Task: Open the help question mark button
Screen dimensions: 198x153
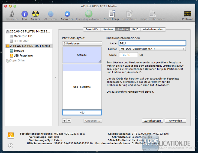Action: tap(11, 146)
